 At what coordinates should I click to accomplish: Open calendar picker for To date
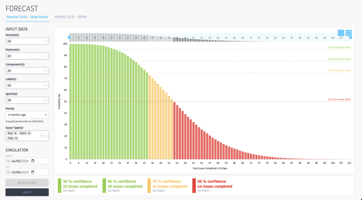(33, 172)
